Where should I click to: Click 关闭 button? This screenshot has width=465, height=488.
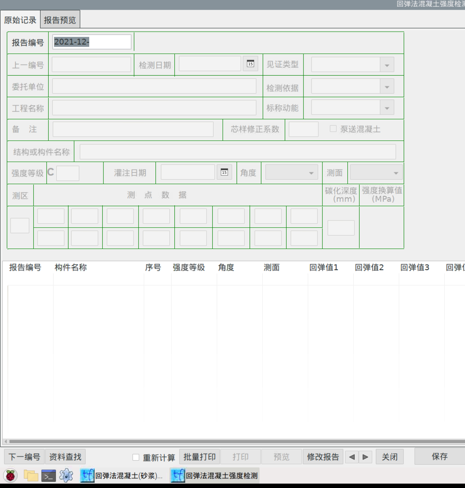[390, 457]
